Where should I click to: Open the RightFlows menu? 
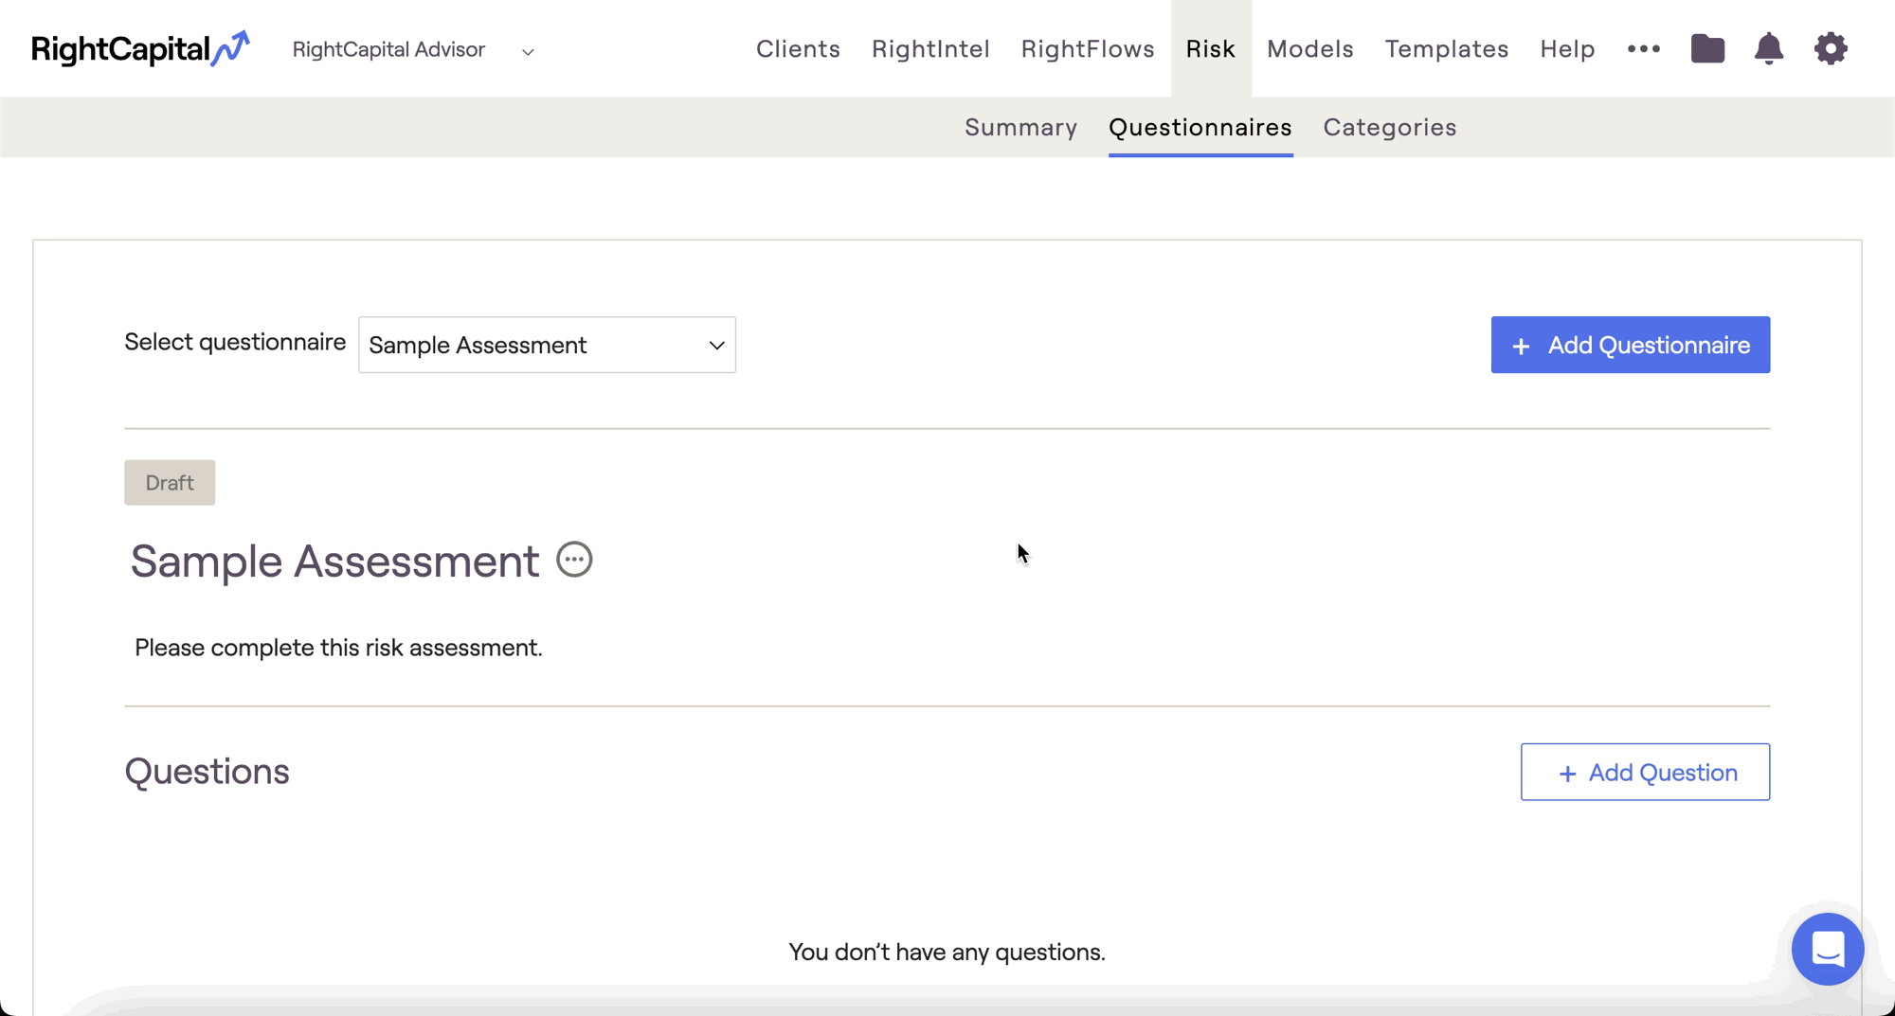click(1088, 48)
